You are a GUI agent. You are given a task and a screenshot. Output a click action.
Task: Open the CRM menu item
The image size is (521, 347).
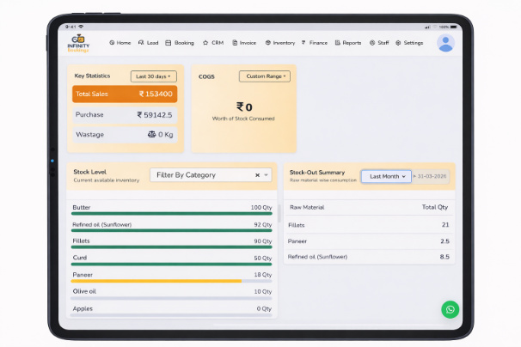point(213,43)
